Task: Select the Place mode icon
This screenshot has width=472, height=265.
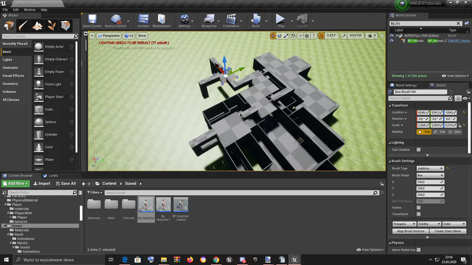Action: click(9, 26)
